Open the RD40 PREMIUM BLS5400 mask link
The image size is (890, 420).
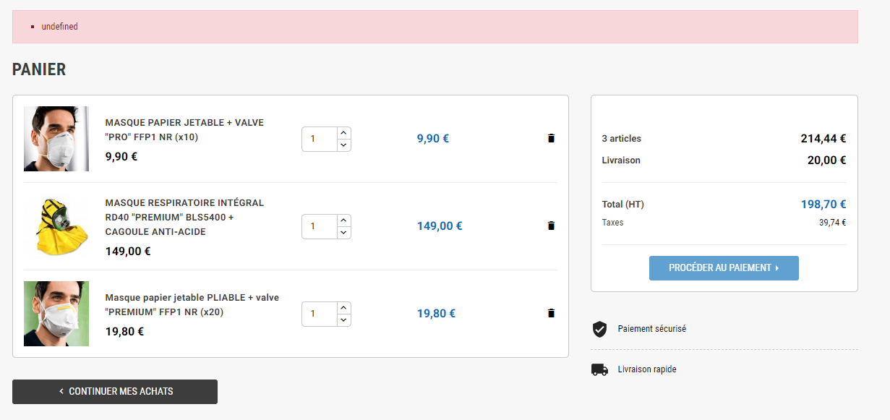click(184, 217)
